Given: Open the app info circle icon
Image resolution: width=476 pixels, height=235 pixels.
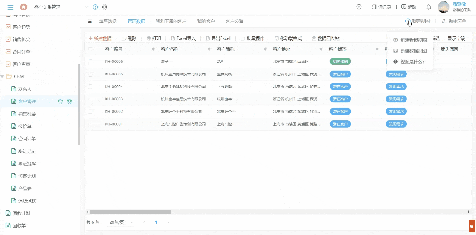Looking at the screenshot, I should (95, 7).
